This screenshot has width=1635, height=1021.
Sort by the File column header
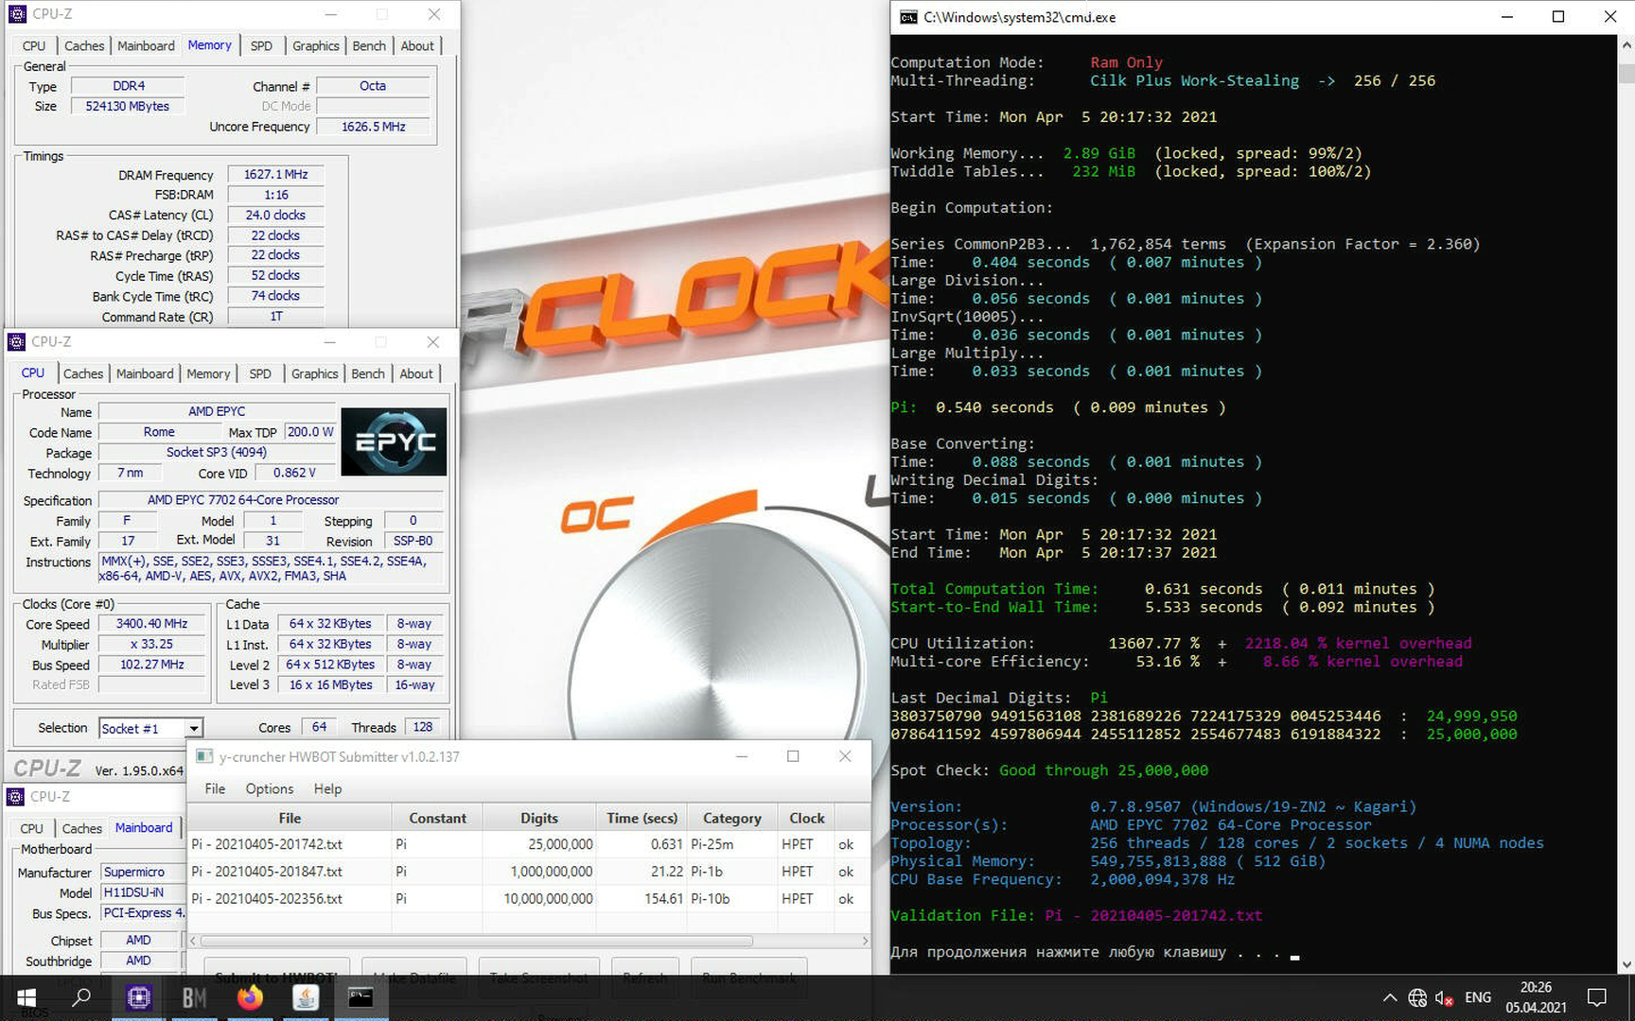(x=290, y=818)
